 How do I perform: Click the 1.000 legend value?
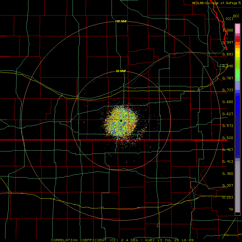tap(228, 30)
